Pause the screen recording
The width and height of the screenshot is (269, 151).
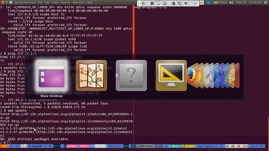click(152, 3)
